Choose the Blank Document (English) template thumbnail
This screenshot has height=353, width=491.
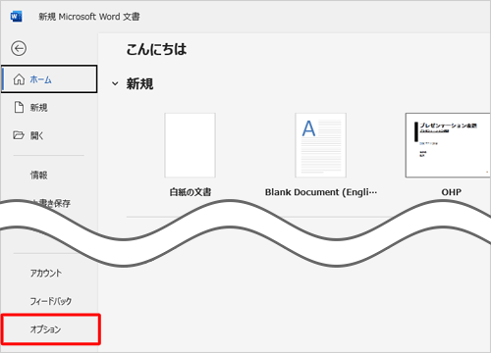point(321,145)
